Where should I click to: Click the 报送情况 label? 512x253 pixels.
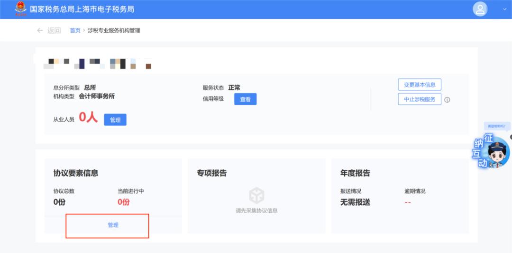tap(351, 191)
